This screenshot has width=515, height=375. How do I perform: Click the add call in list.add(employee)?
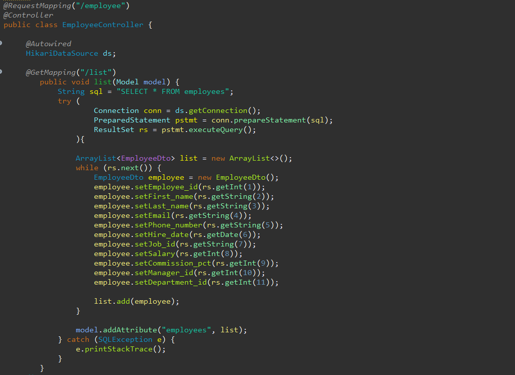[123, 301]
